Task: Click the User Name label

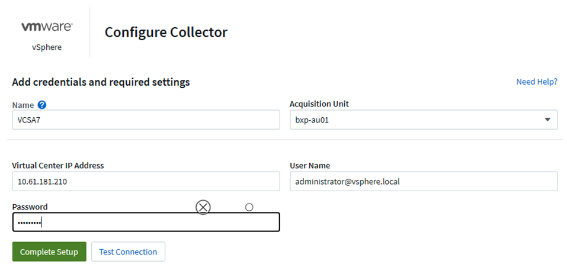Action: pyautogui.click(x=310, y=166)
